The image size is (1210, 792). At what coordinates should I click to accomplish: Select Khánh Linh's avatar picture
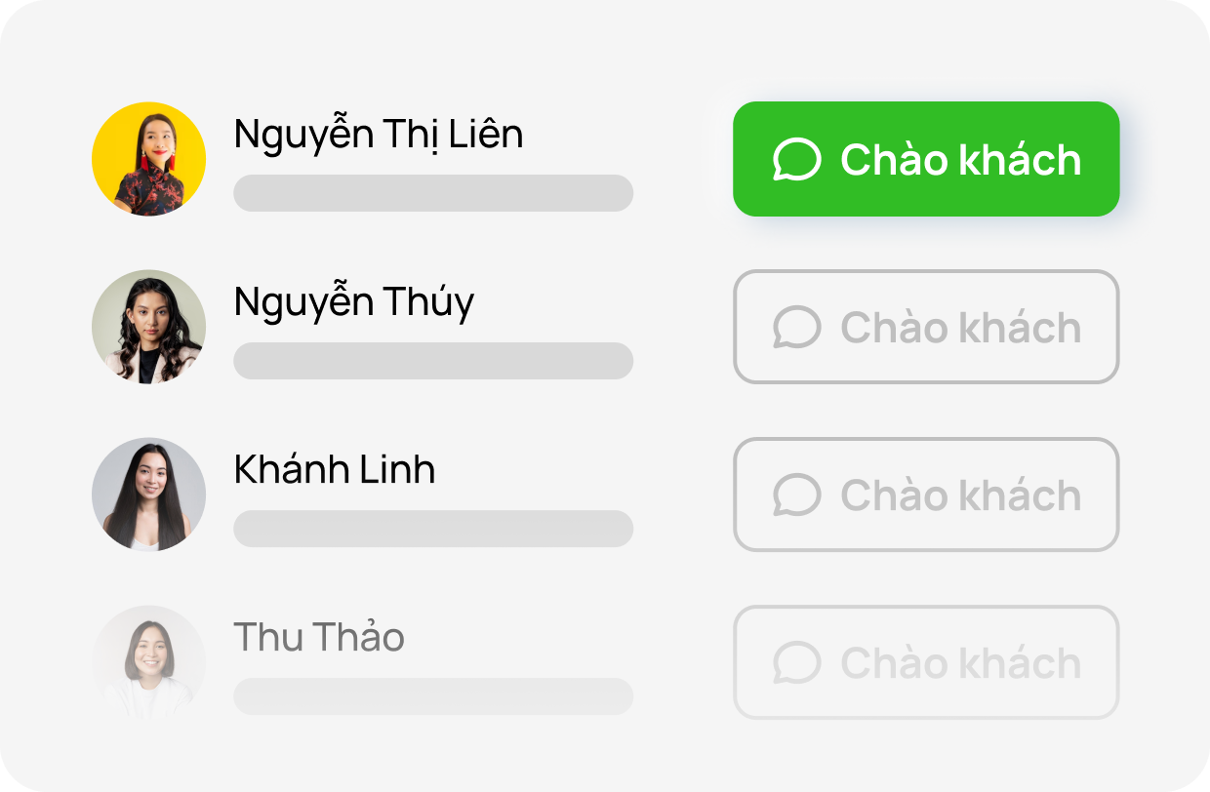pos(148,495)
